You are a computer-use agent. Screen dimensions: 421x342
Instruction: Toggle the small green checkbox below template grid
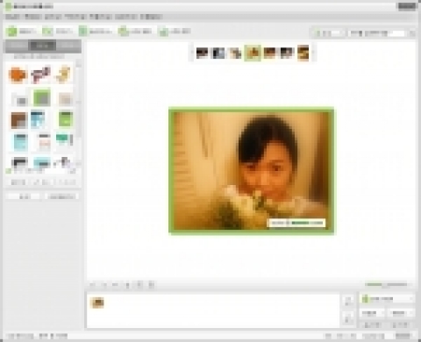(x=9, y=171)
